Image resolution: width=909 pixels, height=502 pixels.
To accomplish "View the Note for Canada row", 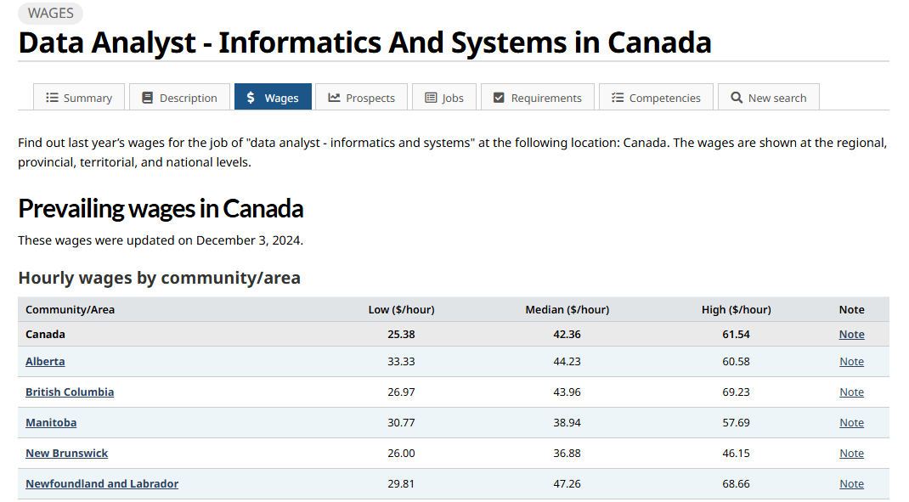I will 851,334.
